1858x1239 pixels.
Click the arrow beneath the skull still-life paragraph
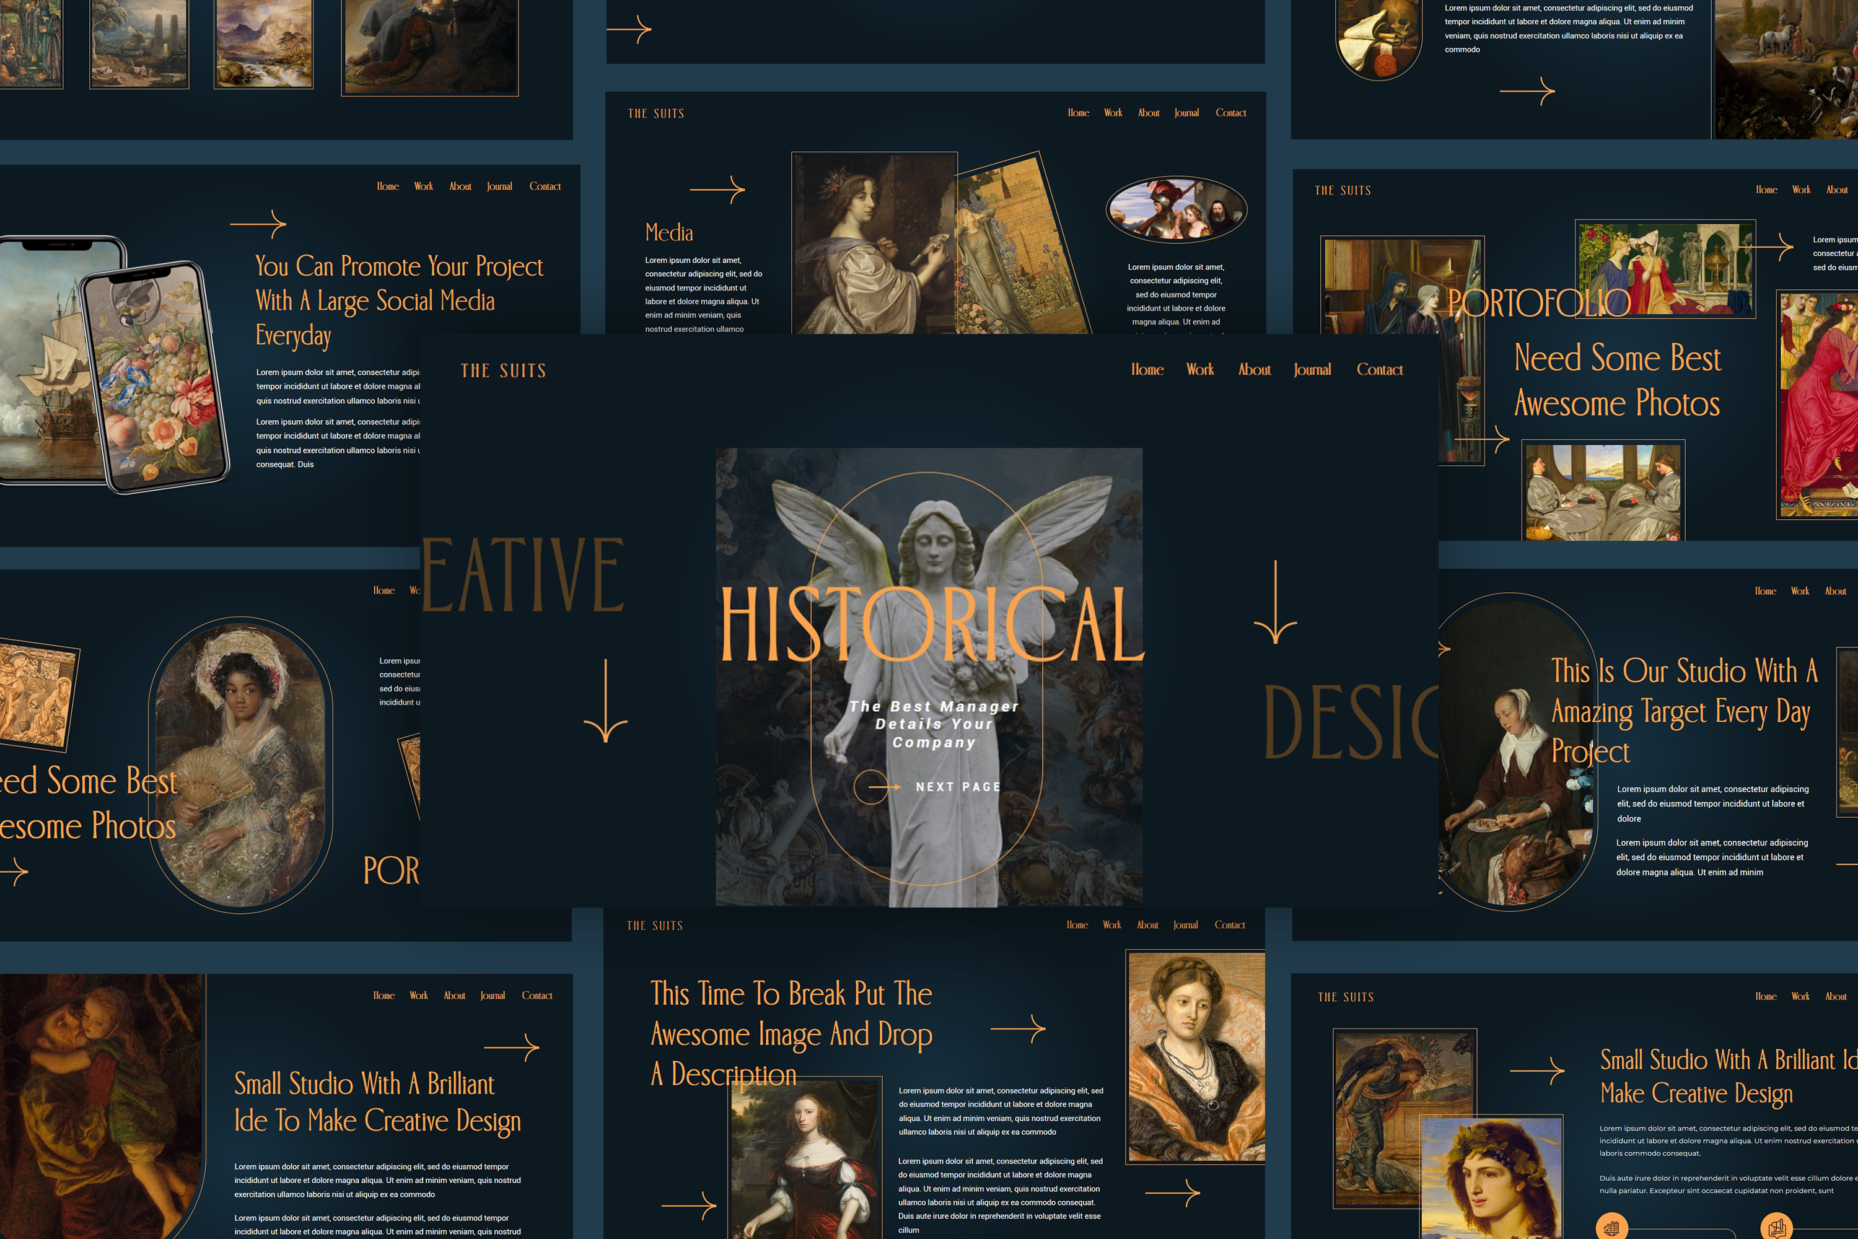1526,92
